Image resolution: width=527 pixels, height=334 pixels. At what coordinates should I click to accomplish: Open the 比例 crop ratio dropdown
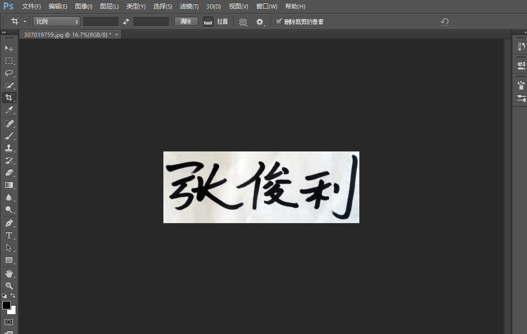click(57, 22)
